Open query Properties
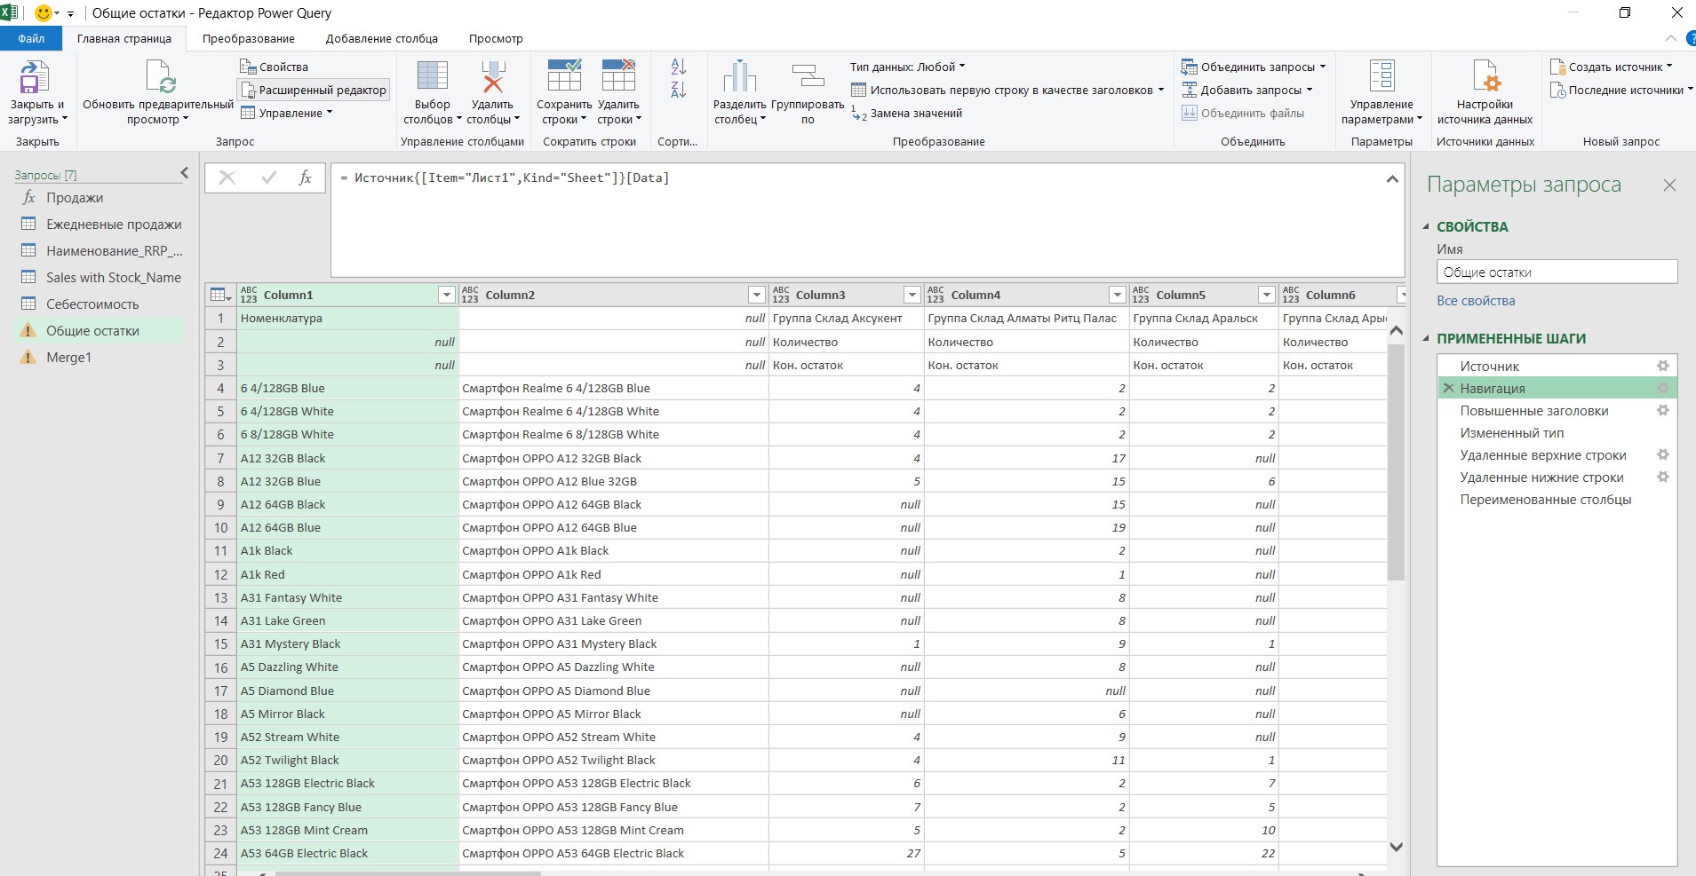 pos(274,67)
